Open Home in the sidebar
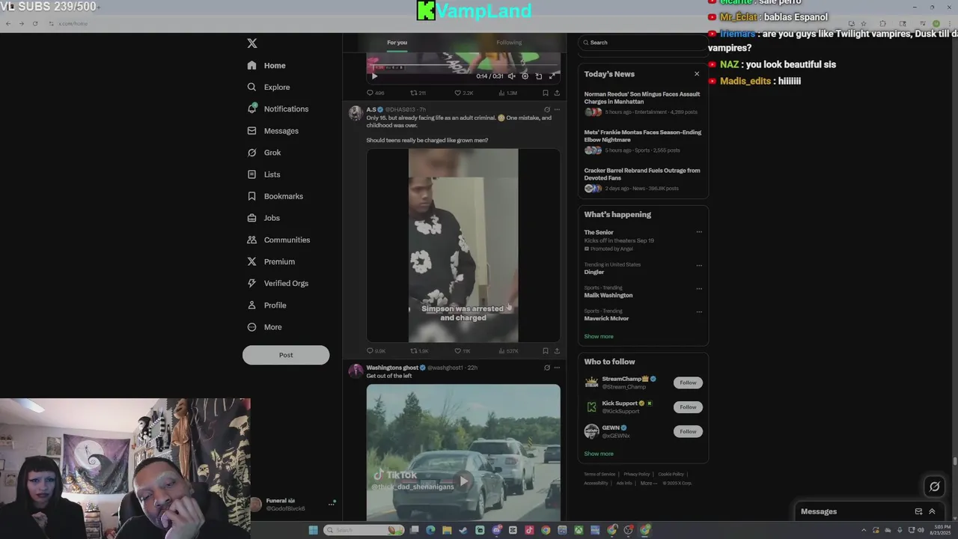This screenshot has height=539, width=958. (266, 66)
